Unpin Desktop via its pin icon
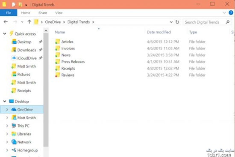This screenshot has height=157, width=235. 41,42
